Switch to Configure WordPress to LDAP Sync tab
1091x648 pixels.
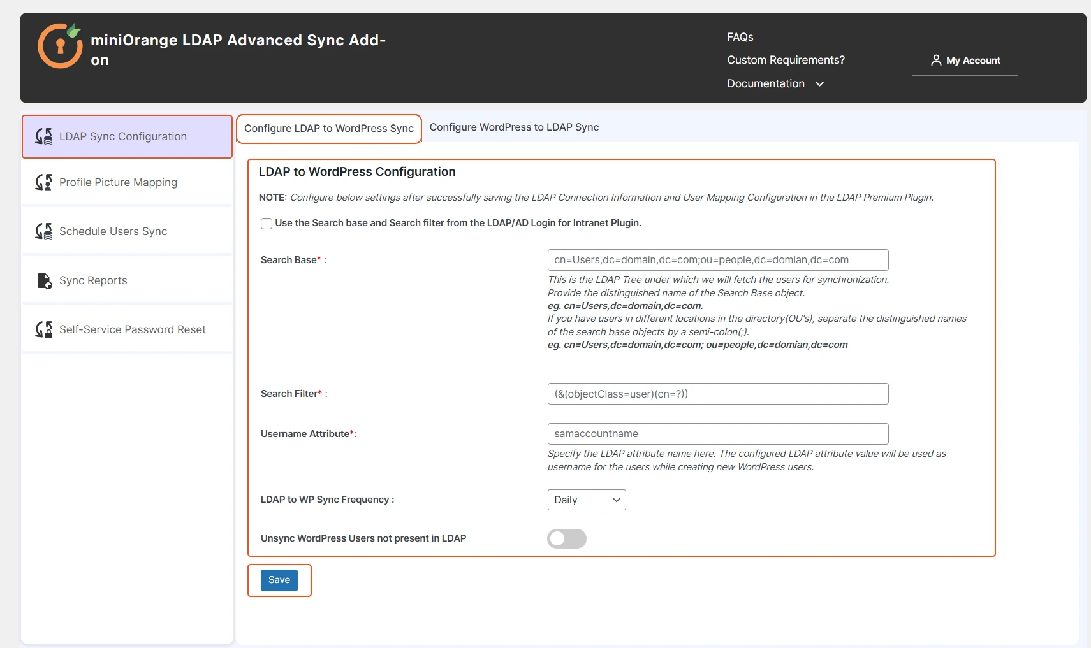pyautogui.click(x=514, y=127)
